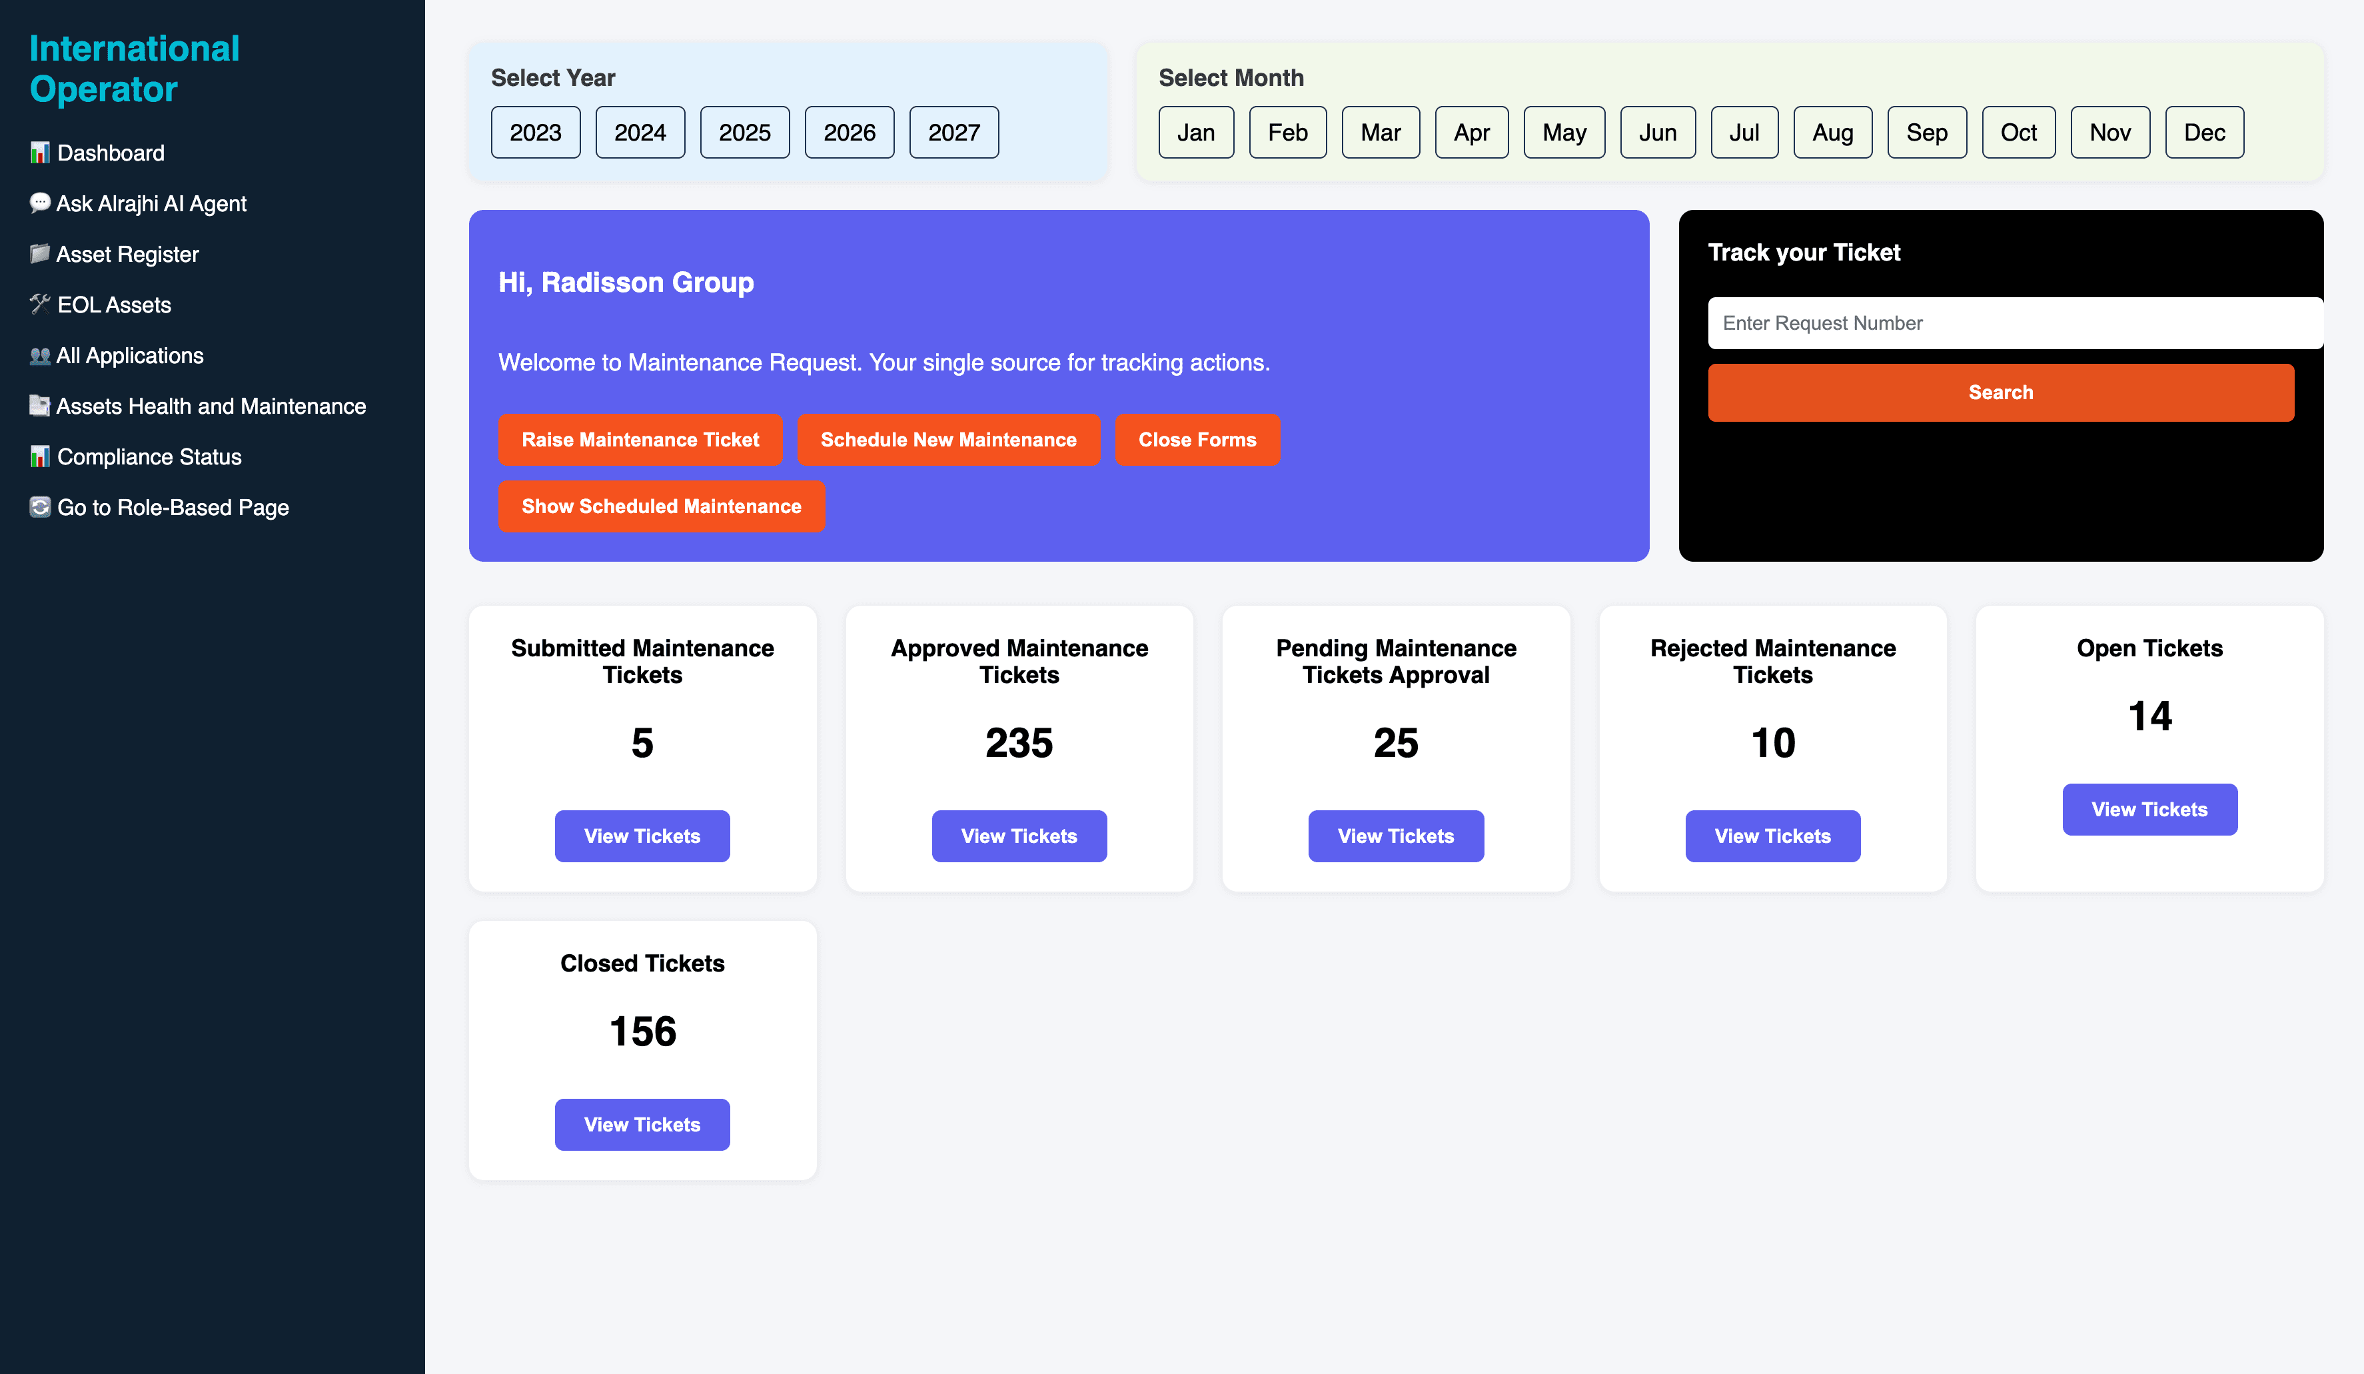The width and height of the screenshot is (2364, 1374).
Task: Click Raise Maintenance Ticket button
Action: (x=641, y=440)
